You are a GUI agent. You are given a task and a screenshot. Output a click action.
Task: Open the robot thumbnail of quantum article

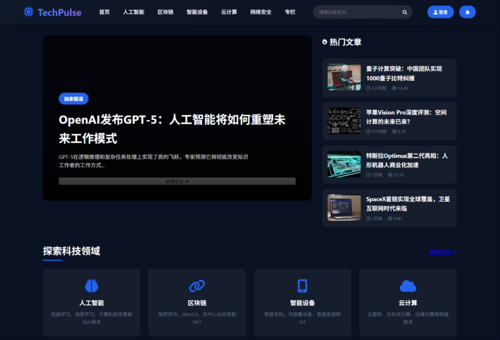[344, 77]
